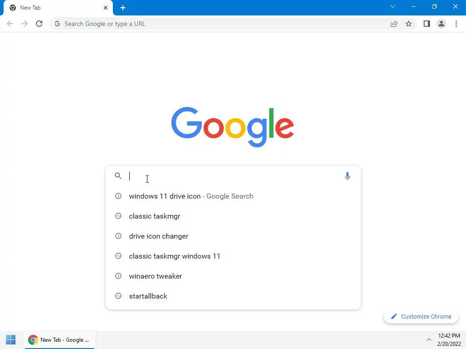466x349 pixels.
Task: Open a new tab with plus button
Action: coord(123,8)
